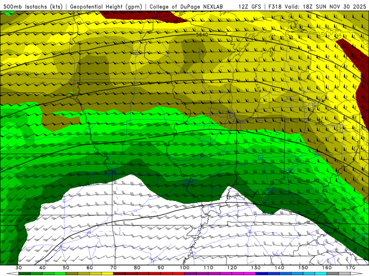Click the 150 value on the color scale
Image resolution: width=369 pixels, height=276 pixels.
[303, 268]
